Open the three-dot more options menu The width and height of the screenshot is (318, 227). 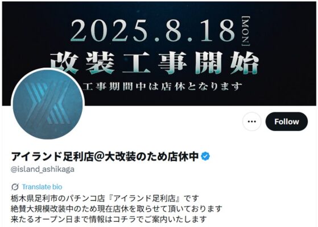tap(251, 121)
